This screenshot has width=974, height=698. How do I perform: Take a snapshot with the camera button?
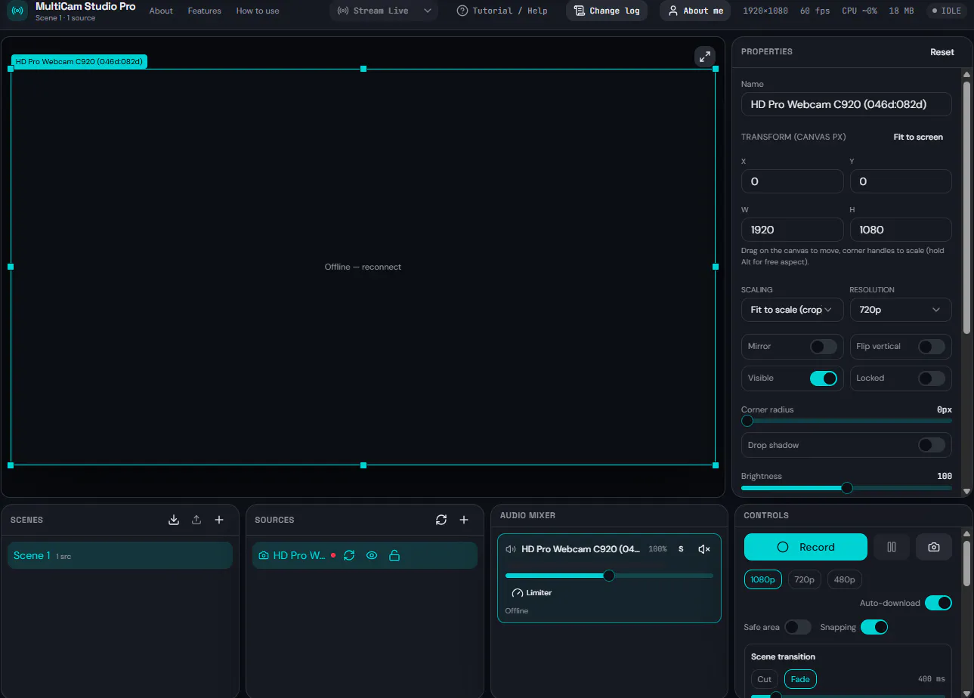tap(934, 547)
